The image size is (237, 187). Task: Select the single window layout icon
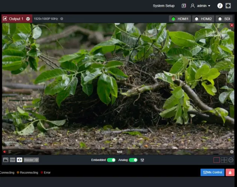[216, 160]
